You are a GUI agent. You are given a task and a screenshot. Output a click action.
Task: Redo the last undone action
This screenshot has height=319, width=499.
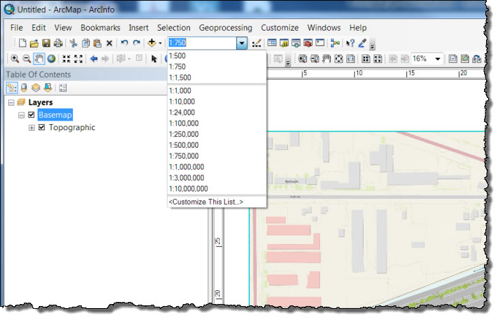pyautogui.click(x=137, y=43)
